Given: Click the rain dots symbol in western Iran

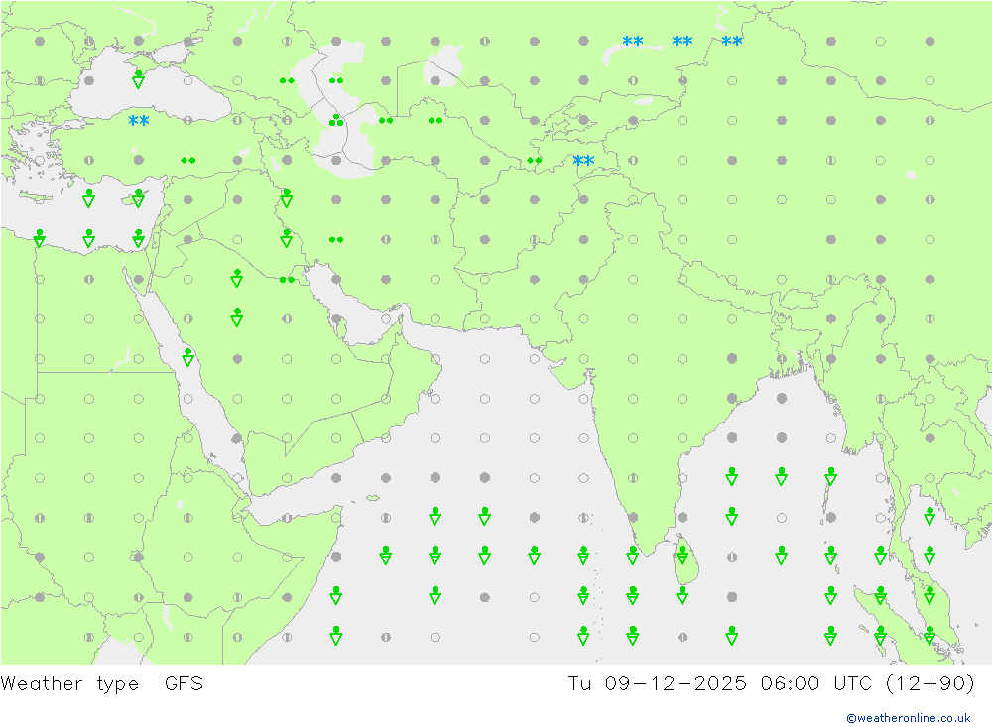Looking at the screenshot, I should [336, 239].
